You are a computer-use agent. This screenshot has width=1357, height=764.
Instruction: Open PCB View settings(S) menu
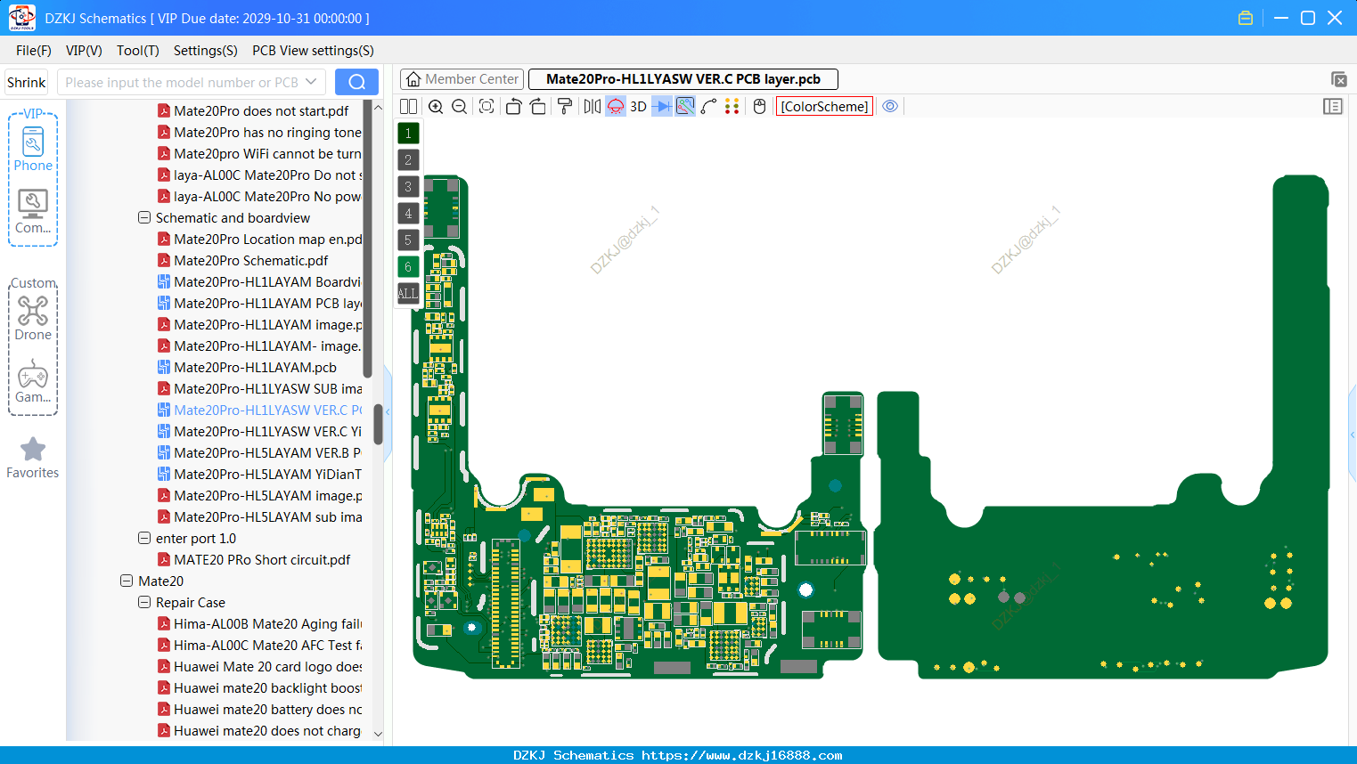[x=313, y=51]
